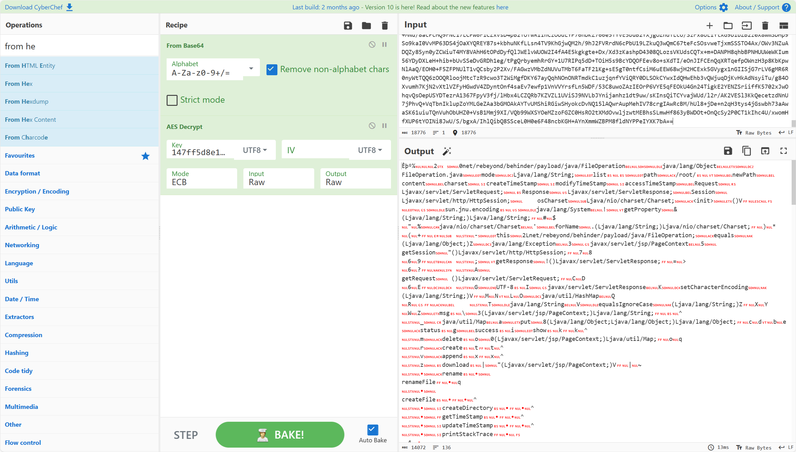Screen dimensions: 796x452
Task: Expand the Encryption / Encoding category
Action: click(79, 191)
